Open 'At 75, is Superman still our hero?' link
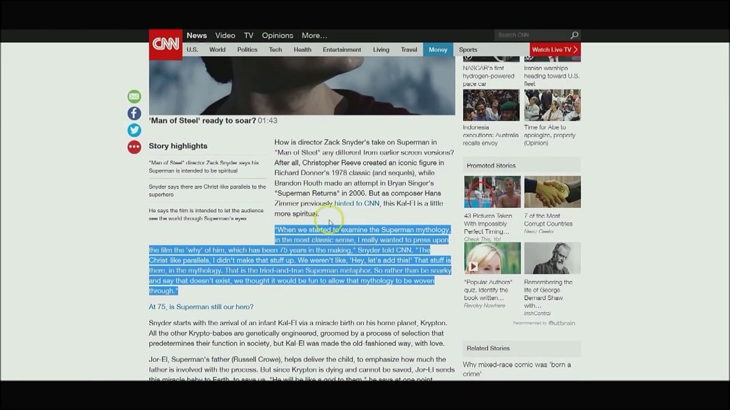The image size is (730, 410). [x=201, y=307]
